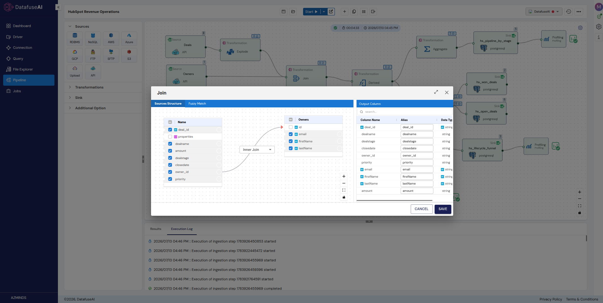
Task: Uncheck the amount checkbox in Name table
Action: (x=170, y=151)
